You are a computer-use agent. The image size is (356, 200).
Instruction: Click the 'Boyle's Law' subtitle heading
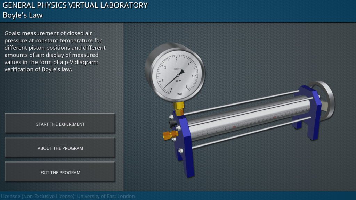(x=23, y=15)
